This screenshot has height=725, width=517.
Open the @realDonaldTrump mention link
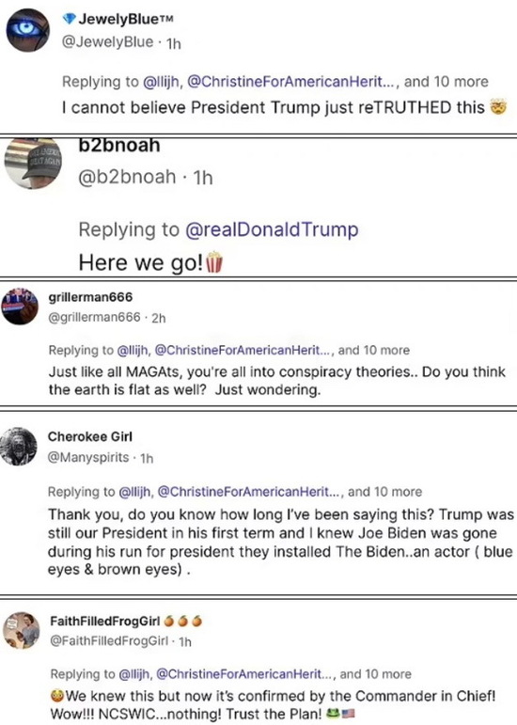272,229
